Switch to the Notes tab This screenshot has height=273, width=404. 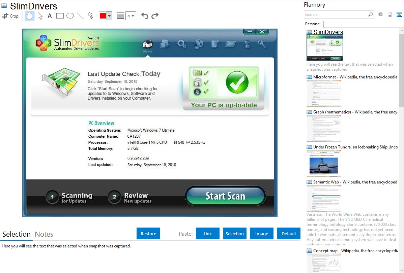point(44,234)
